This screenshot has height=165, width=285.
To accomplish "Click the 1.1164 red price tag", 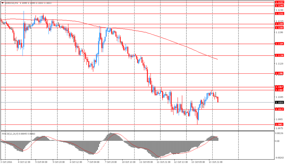I will pos(279,44).
